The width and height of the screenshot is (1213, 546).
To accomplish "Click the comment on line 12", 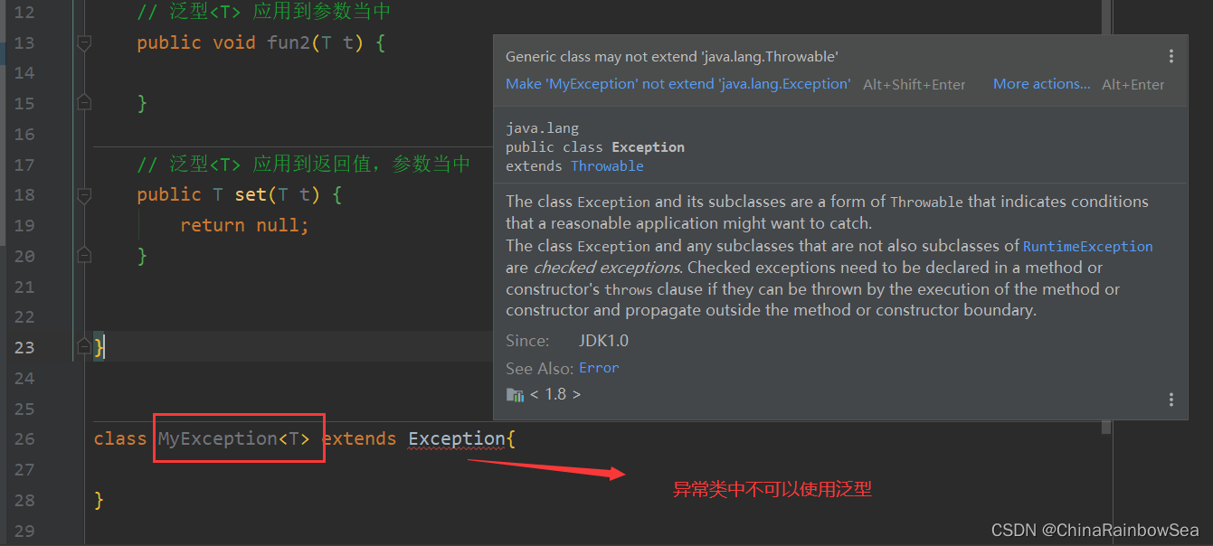I will pos(264,12).
